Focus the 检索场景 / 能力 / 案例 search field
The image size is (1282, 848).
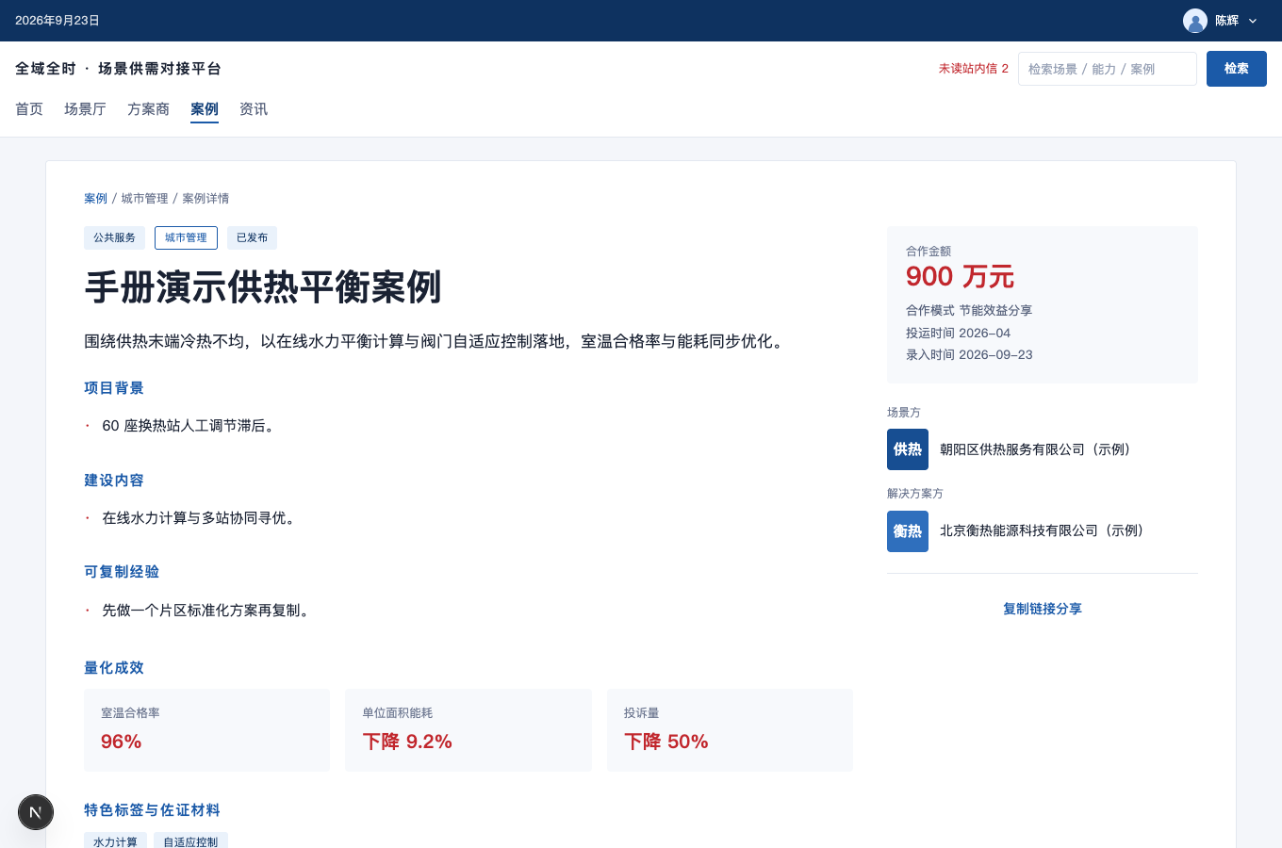coord(1108,69)
